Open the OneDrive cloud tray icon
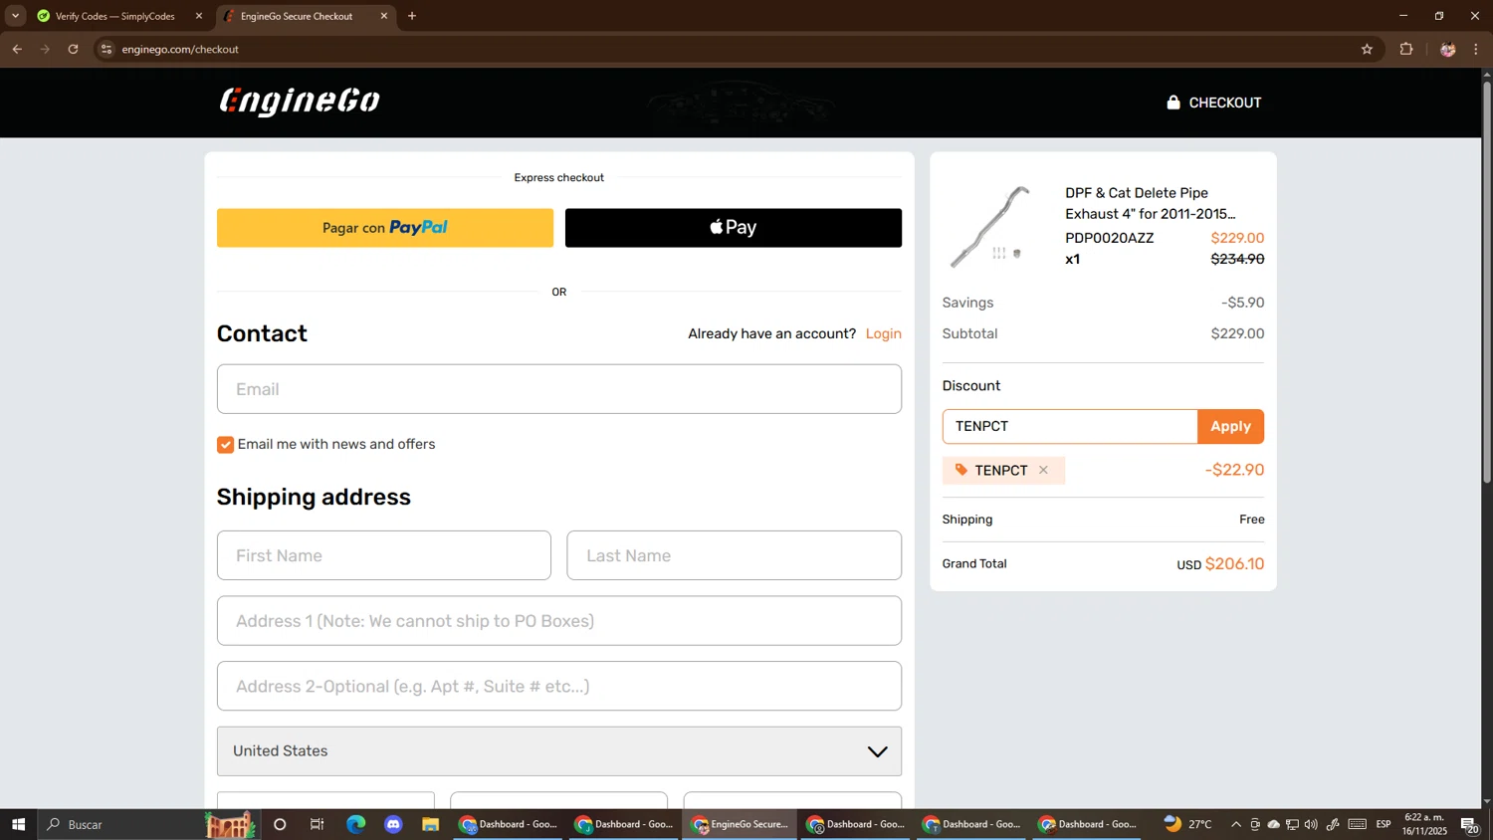This screenshot has height=840, width=1493. click(1273, 824)
